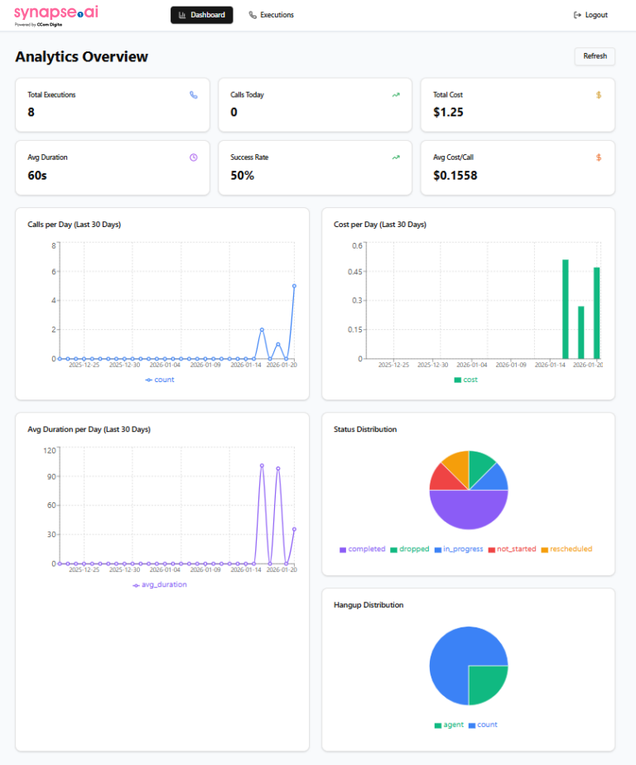Toggle the avg_duration legend item
The image size is (636, 765).
[x=160, y=584]
